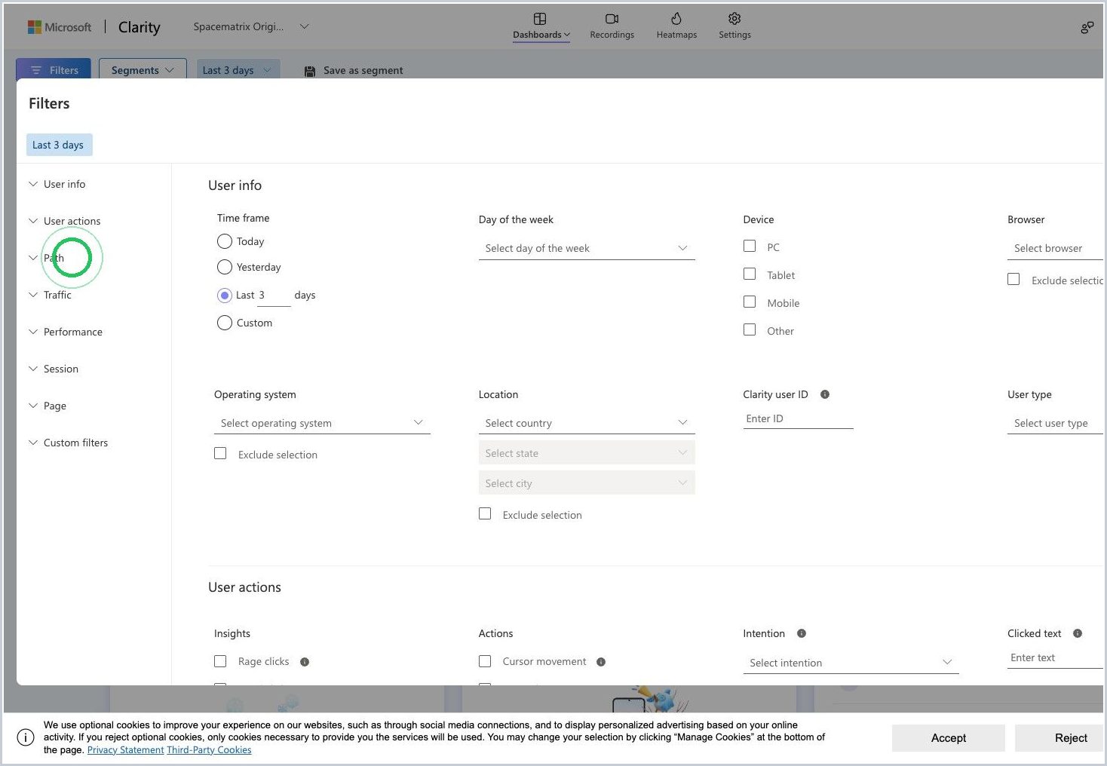Open the Select intention dropdown
Screen dimensions: 1107x766
tap(851, 663)
